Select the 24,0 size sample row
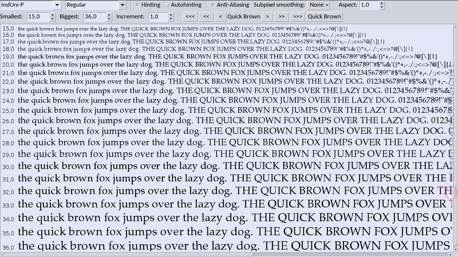458x257 pixels. coord(226,101)
